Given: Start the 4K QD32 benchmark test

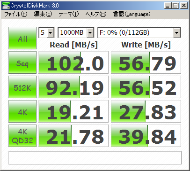Looking at the screenshot, I should 22,136.
